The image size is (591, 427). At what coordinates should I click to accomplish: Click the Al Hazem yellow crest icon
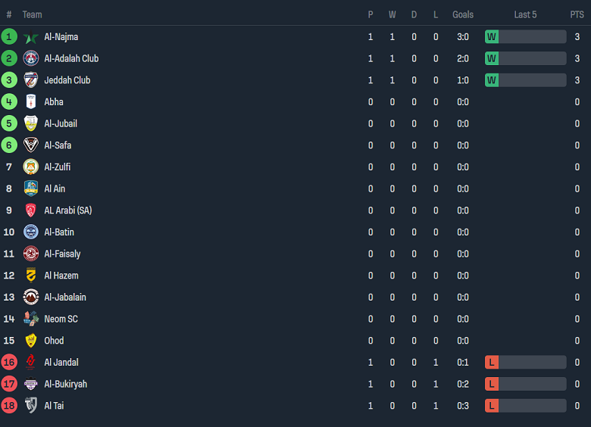tap(31, 276)
